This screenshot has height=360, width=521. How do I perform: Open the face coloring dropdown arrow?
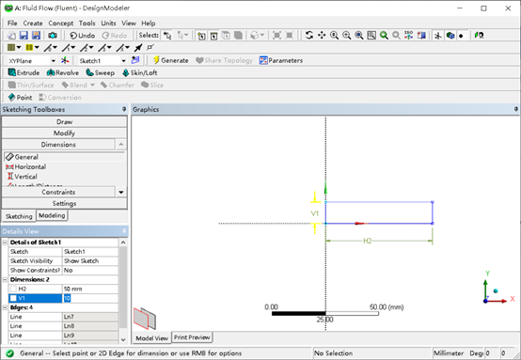pos(19,48)
